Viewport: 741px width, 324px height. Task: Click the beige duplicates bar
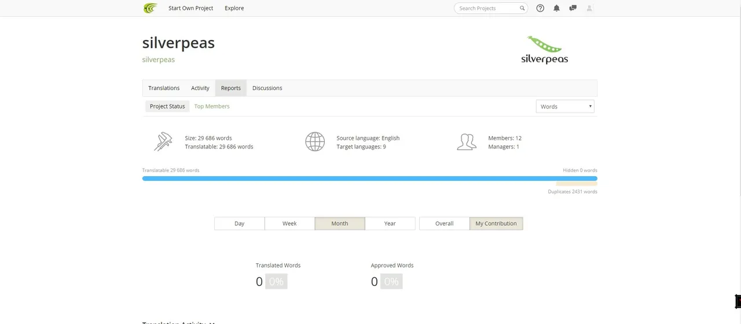(577, 184)
